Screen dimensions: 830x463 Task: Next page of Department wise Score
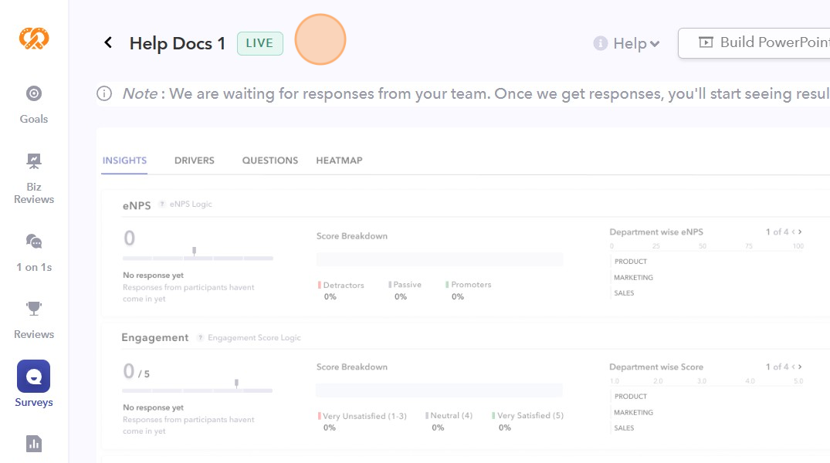[800, 367]
